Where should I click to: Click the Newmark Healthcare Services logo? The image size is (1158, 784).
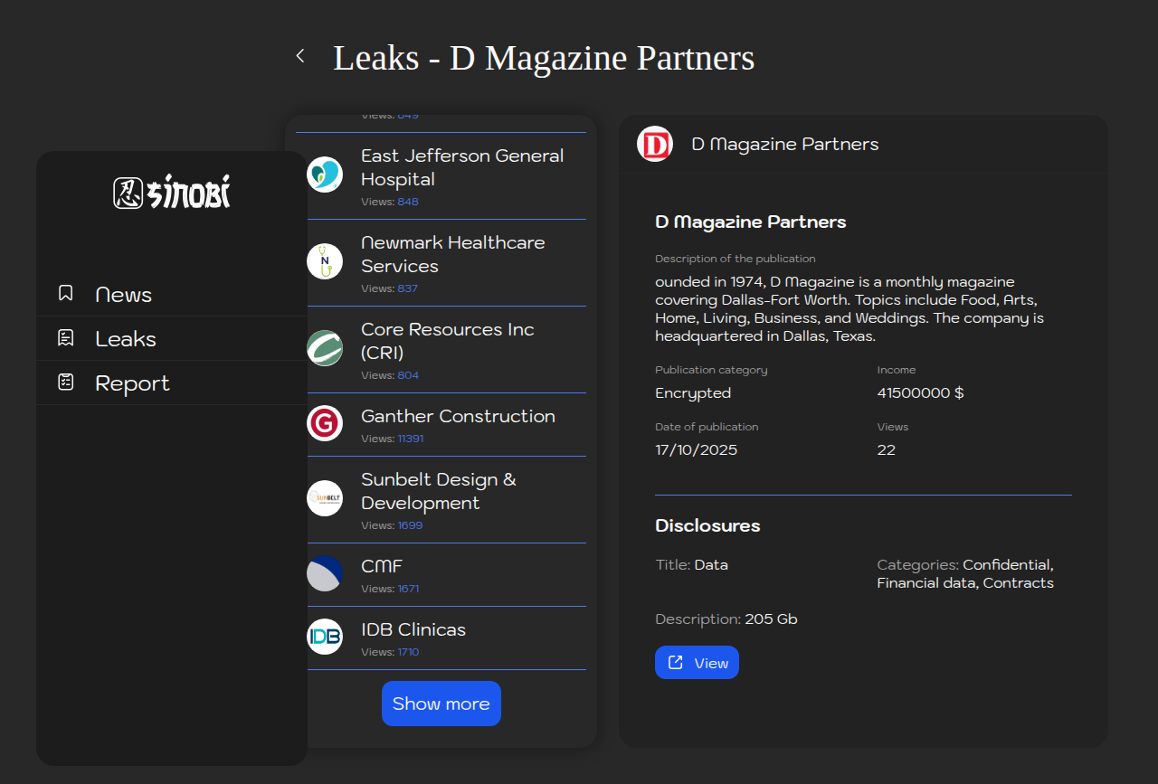[x=325, y=261]
